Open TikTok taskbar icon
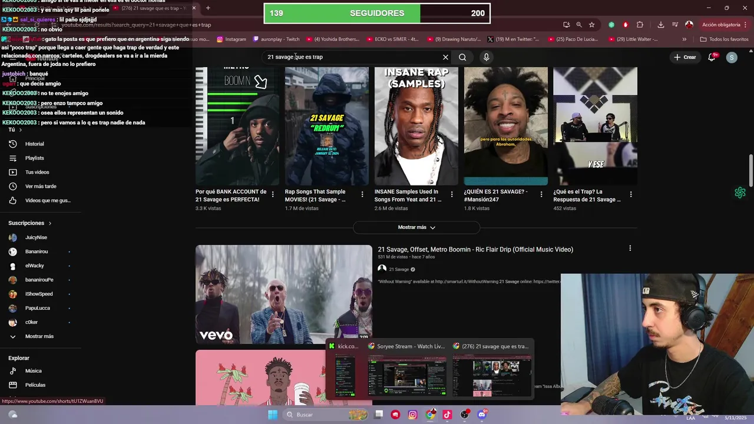Viewport: 754px width, 424px height. point(447,415)
